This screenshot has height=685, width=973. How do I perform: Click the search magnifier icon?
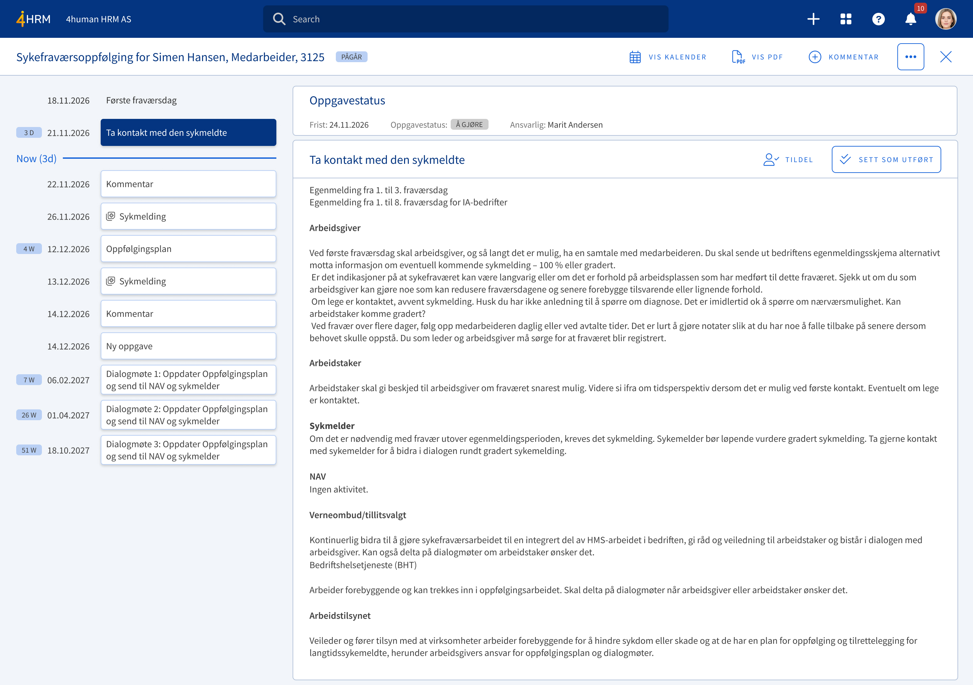click(279, 19)
